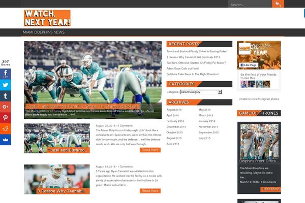Open July 2015 archive link

204,138
